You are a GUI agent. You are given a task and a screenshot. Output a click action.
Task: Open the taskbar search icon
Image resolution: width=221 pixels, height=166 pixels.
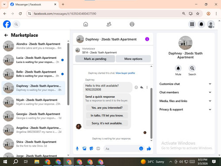(x=15, y=162)
